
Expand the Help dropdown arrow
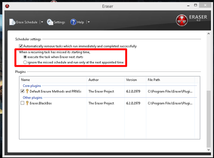[89, 22]
